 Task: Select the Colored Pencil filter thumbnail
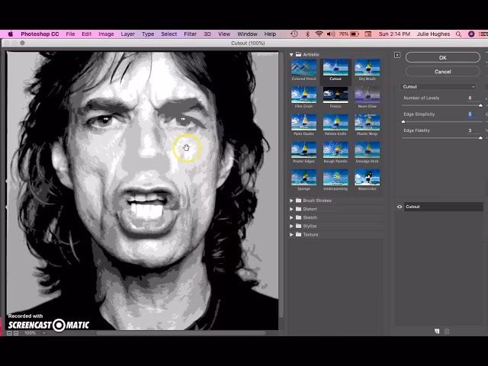pyautogui.click(x=303, y=68)
